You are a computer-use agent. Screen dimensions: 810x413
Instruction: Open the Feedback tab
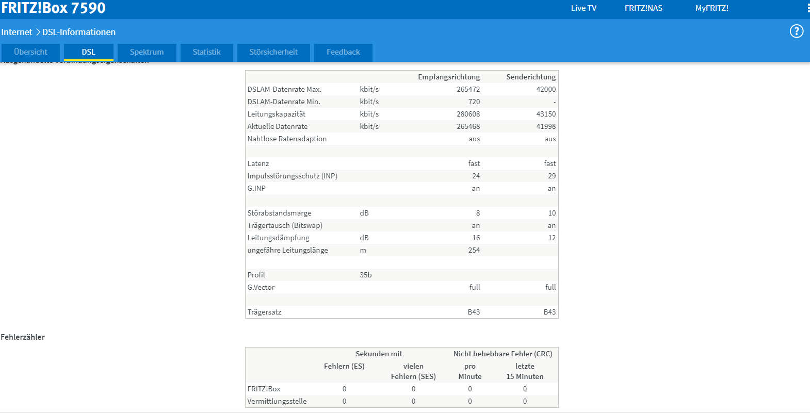click(x=344, y=52)
